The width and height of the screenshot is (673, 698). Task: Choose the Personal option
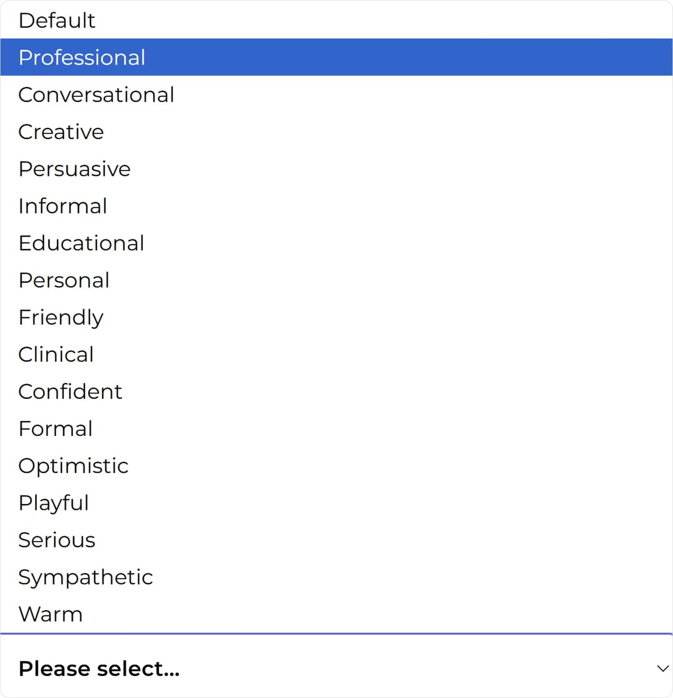coord(64,280)
